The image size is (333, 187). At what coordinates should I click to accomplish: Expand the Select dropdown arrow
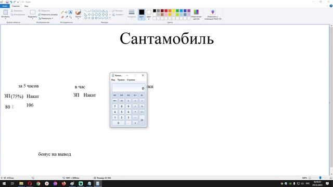pos(32,19)
